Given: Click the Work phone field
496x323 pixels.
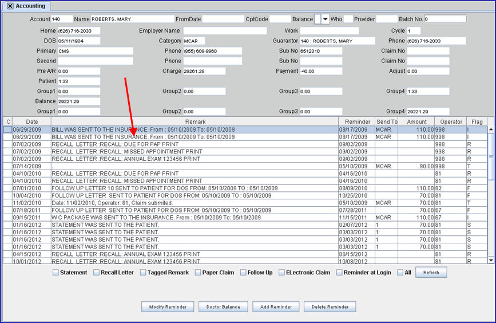Looking at the screenshot, I should click(330, 31).
